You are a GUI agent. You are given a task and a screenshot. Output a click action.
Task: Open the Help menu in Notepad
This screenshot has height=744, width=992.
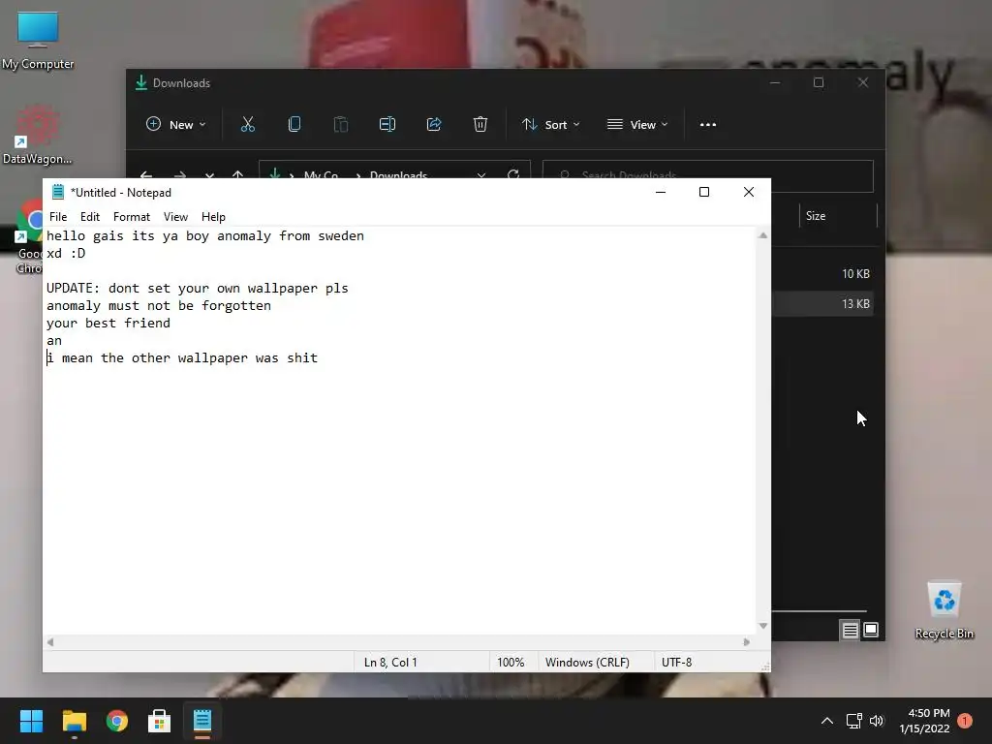tap(213, 216)
